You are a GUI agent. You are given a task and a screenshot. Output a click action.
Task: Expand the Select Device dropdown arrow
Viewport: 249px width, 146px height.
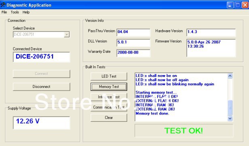tap(67, 34)
